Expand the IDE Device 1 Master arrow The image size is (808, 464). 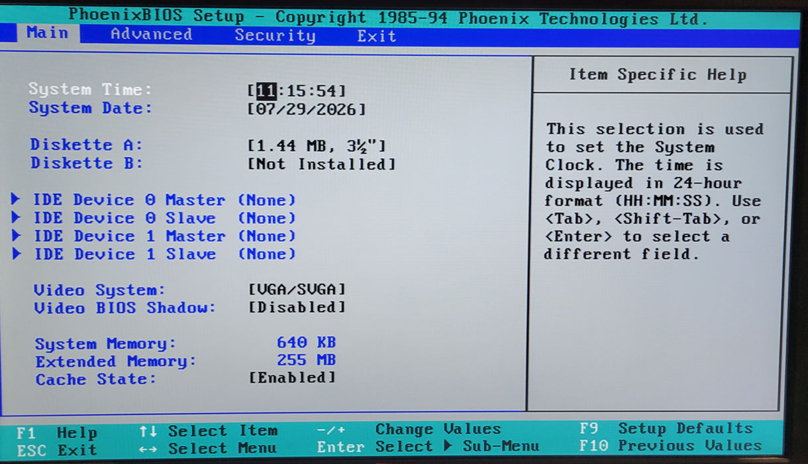click(17, 235)
